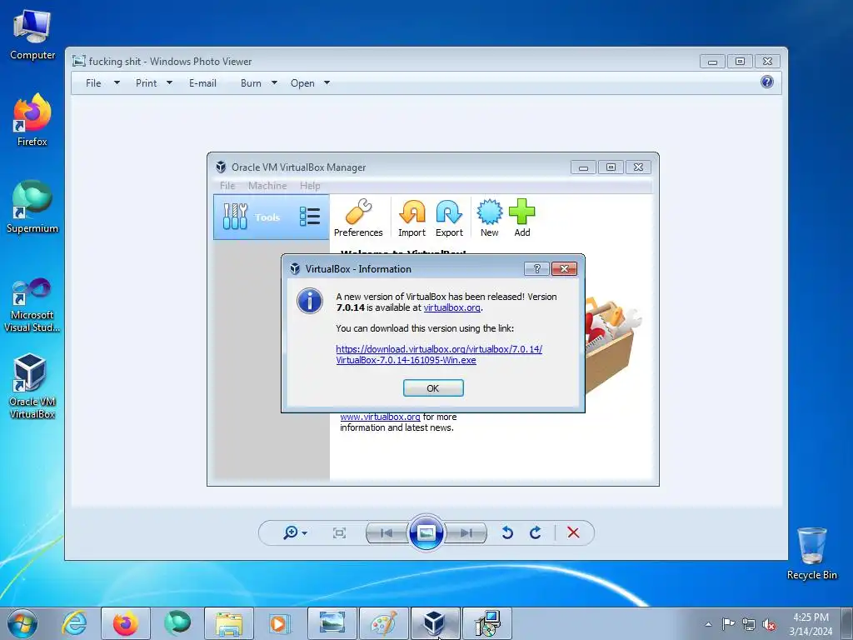The height and width of the screenshot is (640, 853).
Task: Click the Export appliance icon
Action: click(449, 218)
